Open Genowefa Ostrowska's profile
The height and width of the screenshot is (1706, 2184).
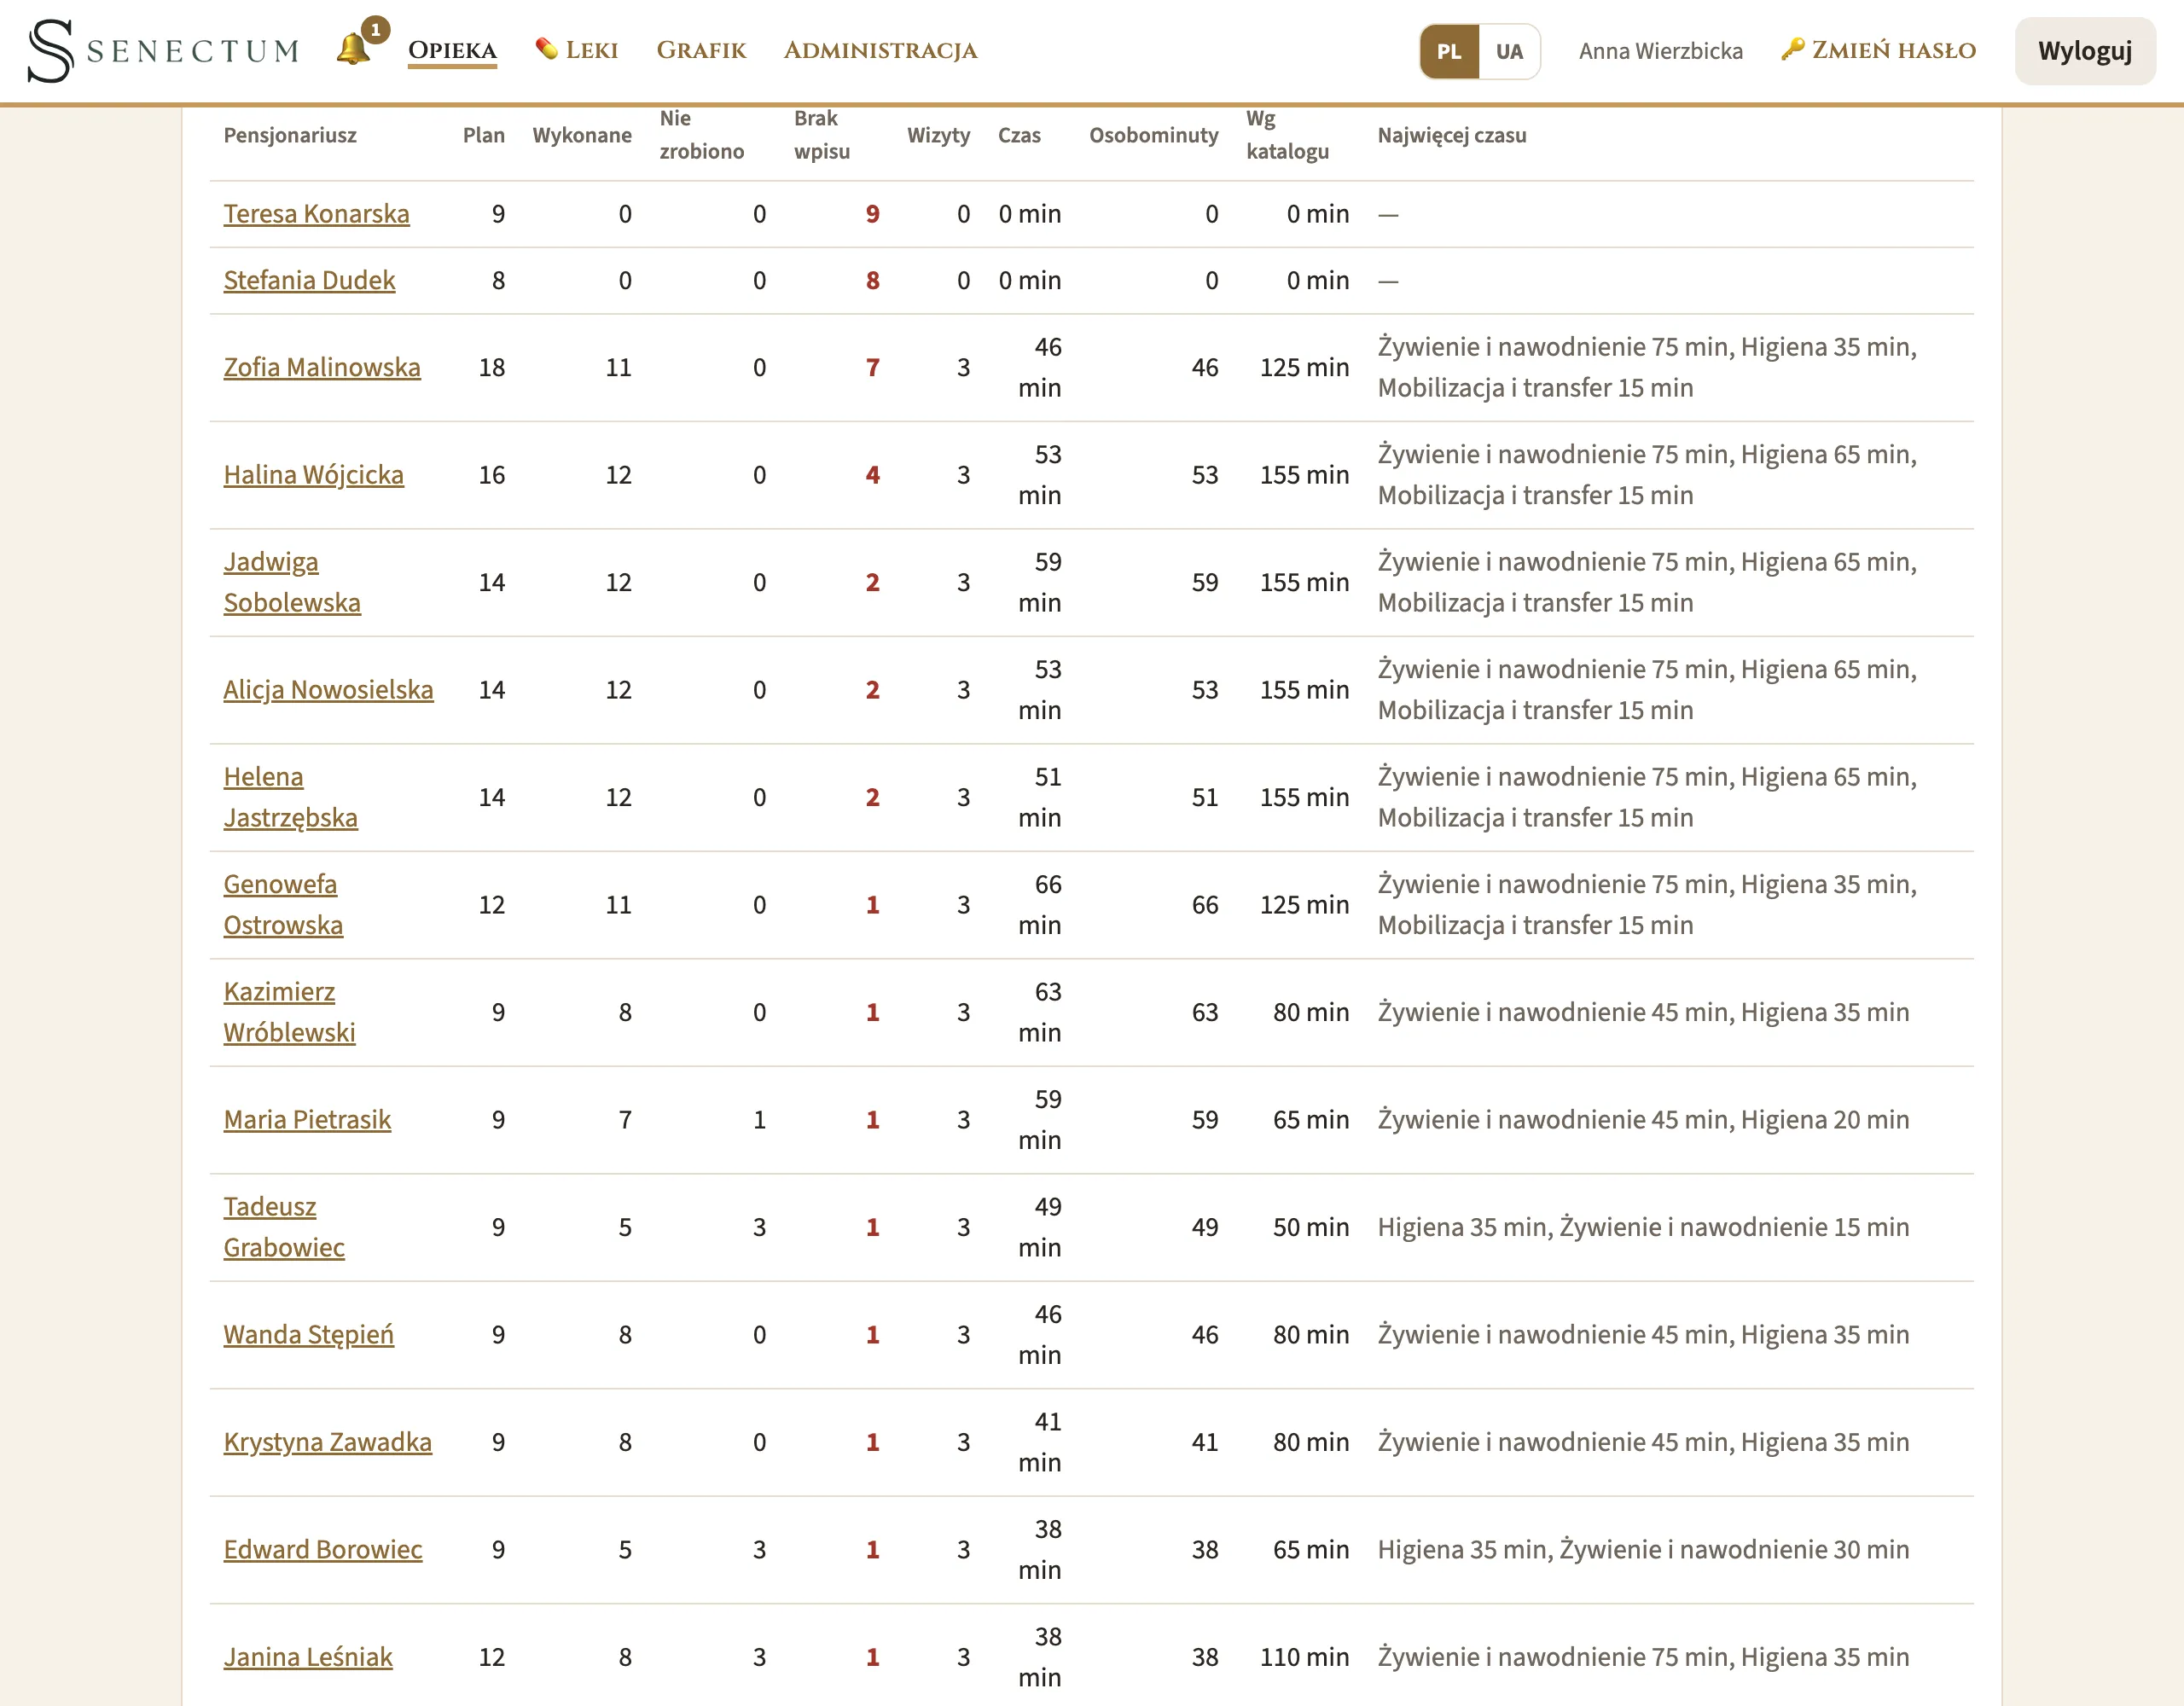point(283,905)
